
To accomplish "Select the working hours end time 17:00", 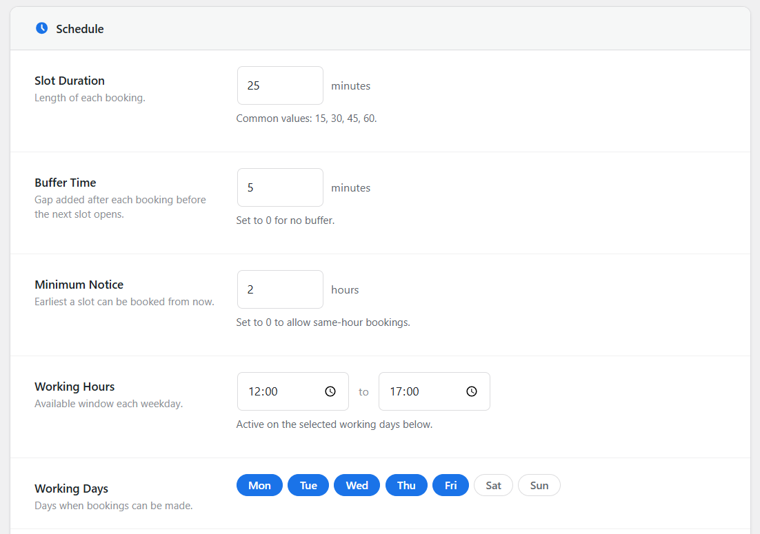I will [x=434, y=391].
